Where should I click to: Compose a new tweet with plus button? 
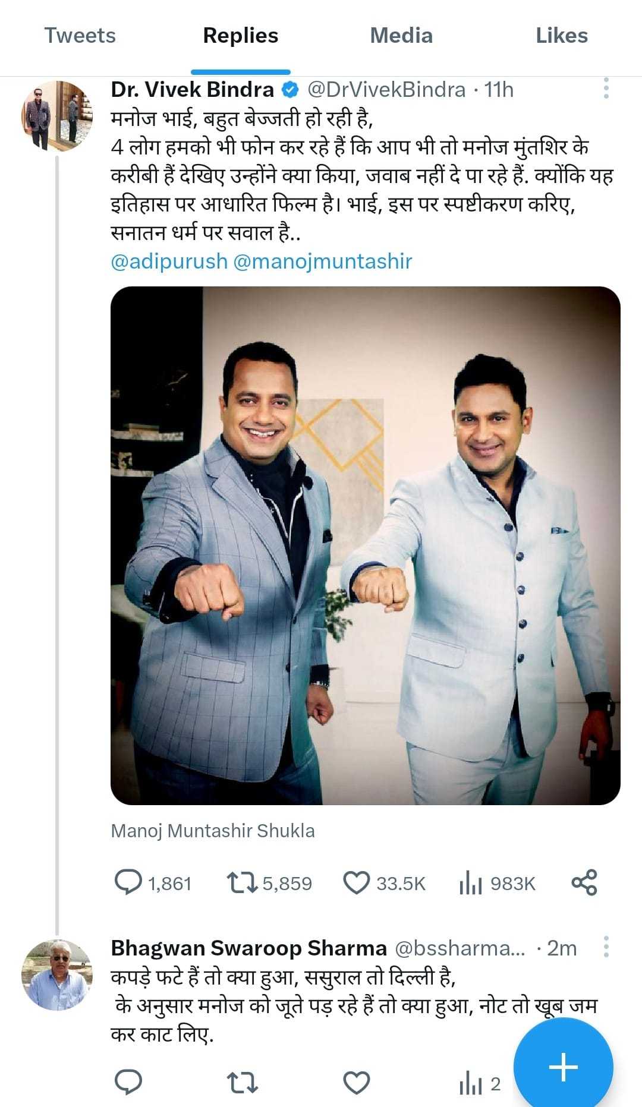(563, 1067)
